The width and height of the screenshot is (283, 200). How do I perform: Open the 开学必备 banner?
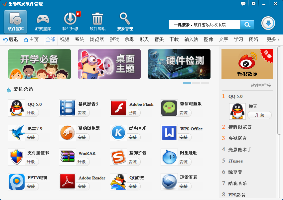coord(40,64)
